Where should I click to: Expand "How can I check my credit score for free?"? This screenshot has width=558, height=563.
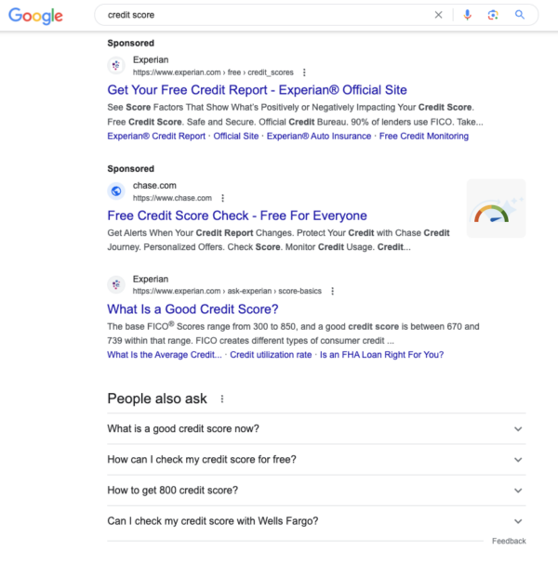(316, 460)
